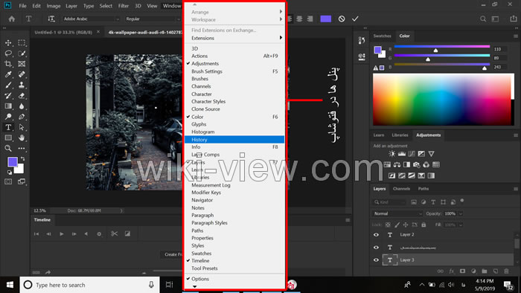Select the Hand tool
This screenshot has width=521, height=293.
point(22,138)
